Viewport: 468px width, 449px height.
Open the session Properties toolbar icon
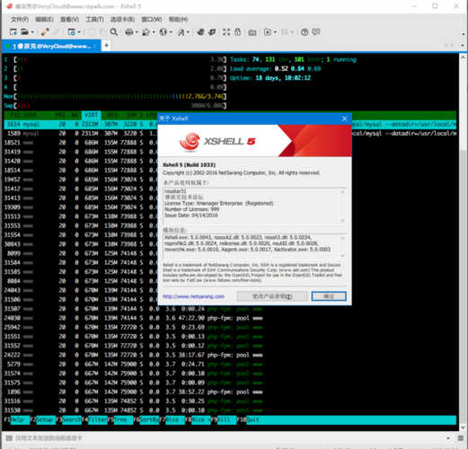point(71,32)
